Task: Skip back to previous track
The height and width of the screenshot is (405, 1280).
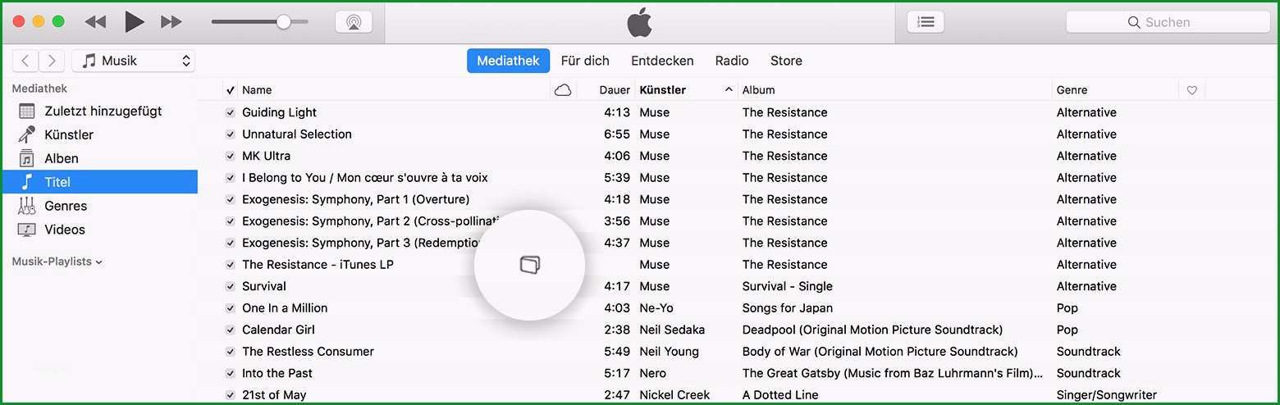Action: tap(95, 22)
